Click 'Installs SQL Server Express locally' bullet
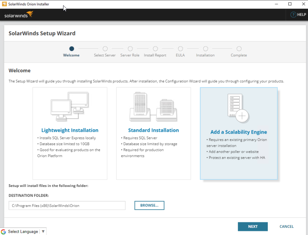 (x=66, y=138)
